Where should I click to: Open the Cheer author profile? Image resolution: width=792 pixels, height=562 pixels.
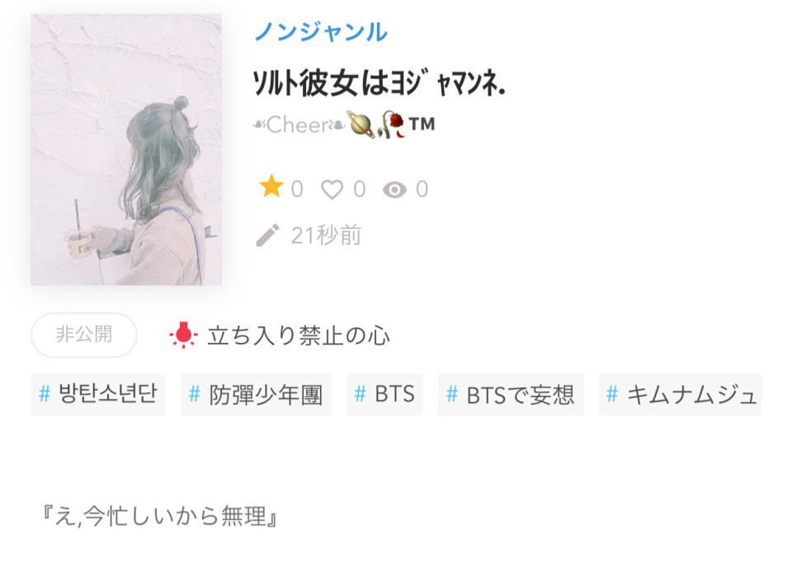coord(299,125)
